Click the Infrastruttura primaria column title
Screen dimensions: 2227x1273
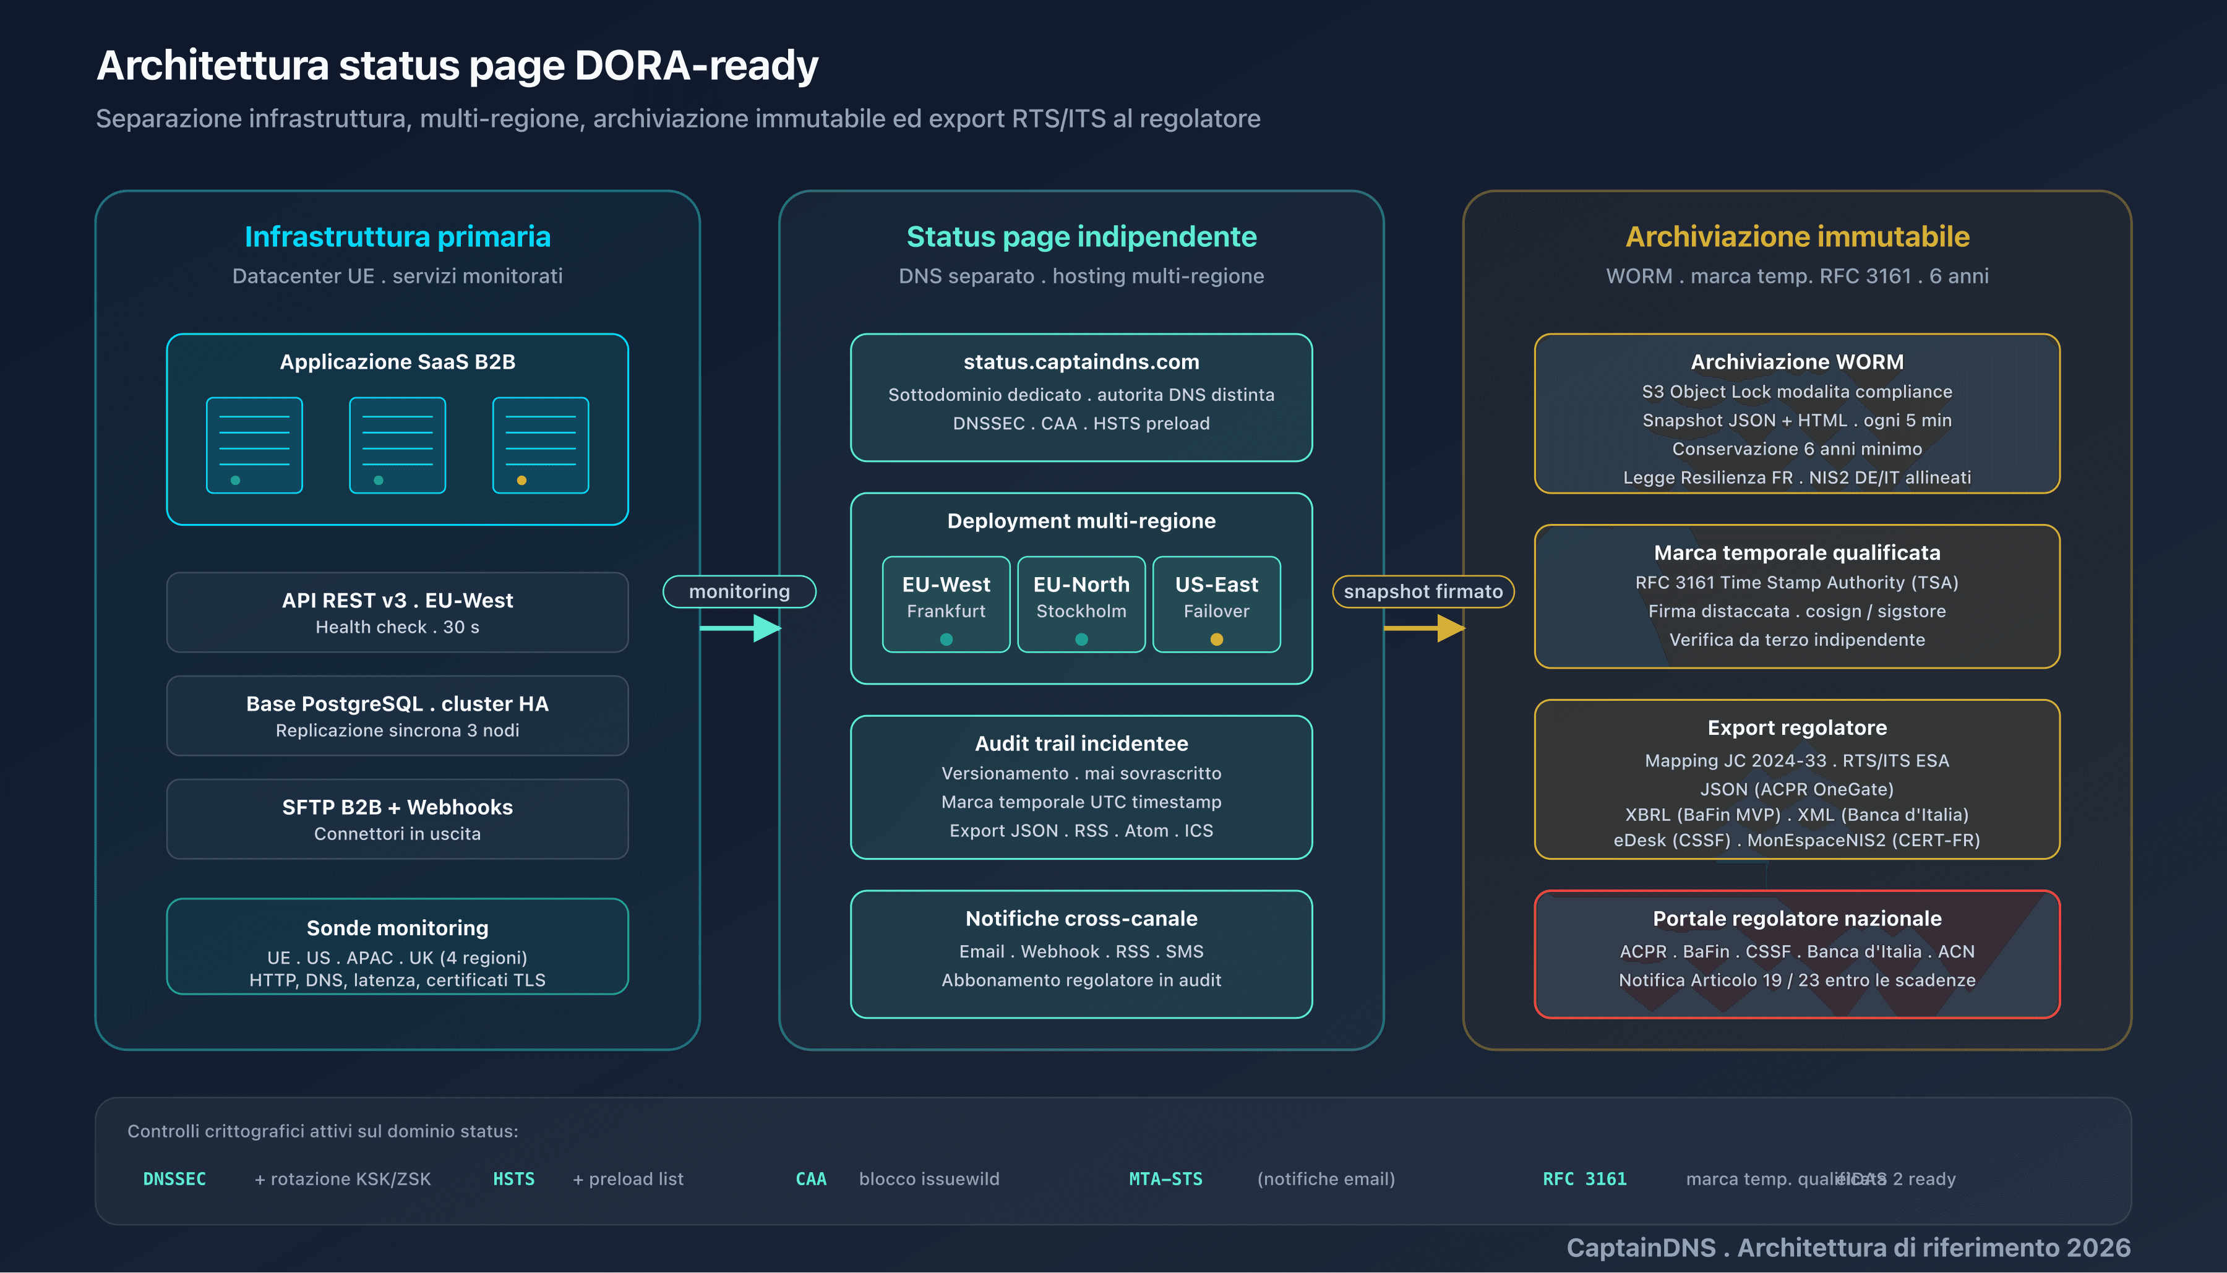tap(398, 236)
